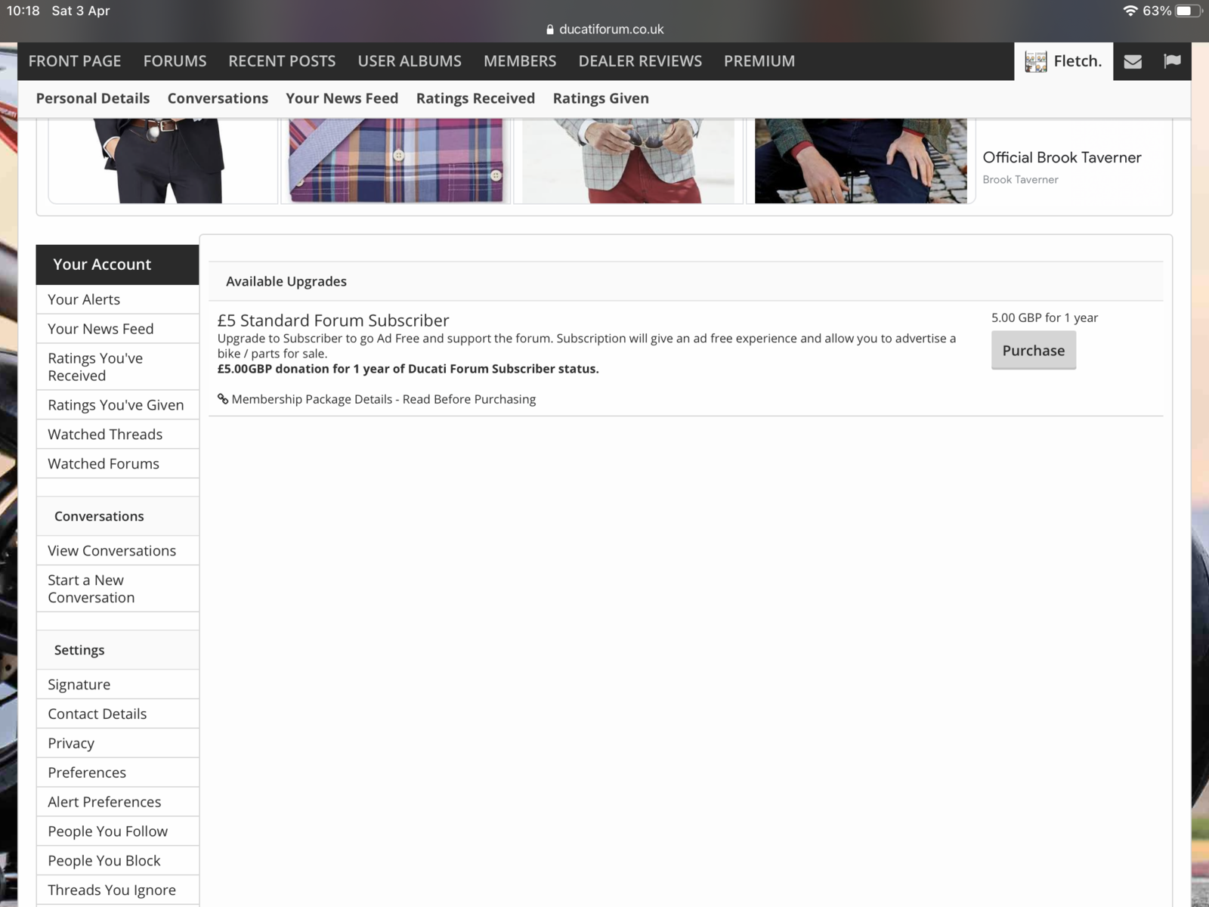Tap the lock icon in address bar
Image resolution: width=1209 pixels, height=907 pixels.
(x=550, y=29)
